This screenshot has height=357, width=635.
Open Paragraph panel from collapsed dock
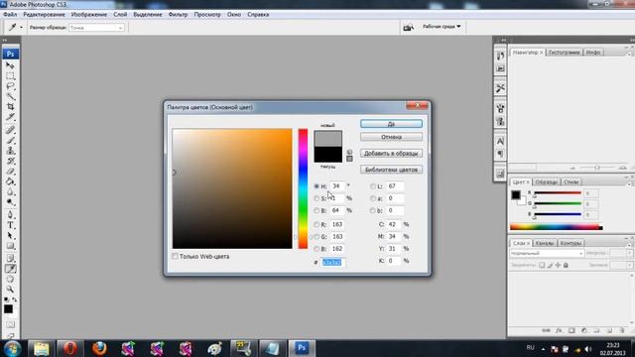point(500,154)
